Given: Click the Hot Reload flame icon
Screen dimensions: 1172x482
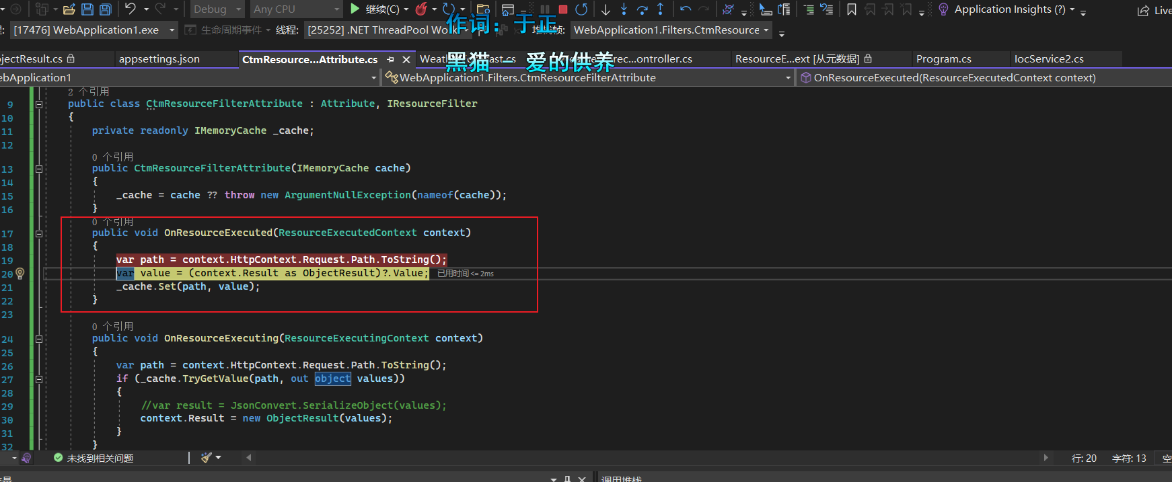Looking at the screenshot, I should [x=422, y=9].
